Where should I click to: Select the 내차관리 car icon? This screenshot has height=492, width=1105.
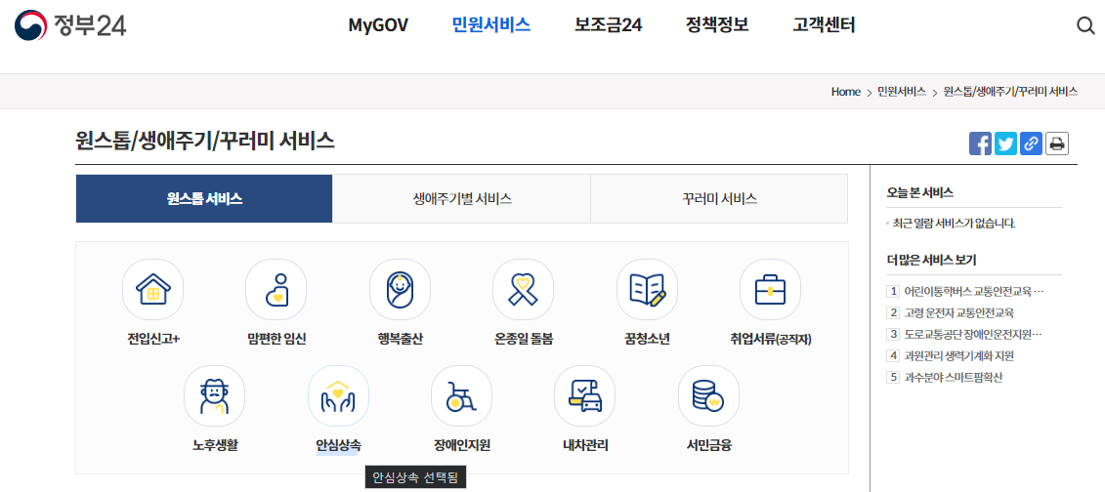click(585, 395)
